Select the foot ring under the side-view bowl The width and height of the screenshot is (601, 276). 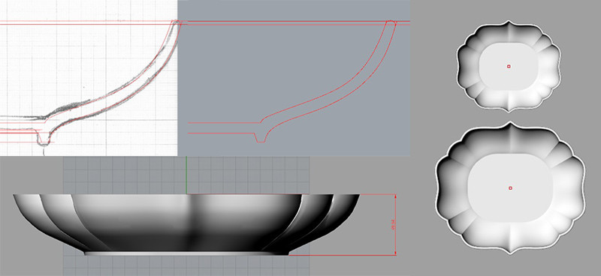point(186,253)
